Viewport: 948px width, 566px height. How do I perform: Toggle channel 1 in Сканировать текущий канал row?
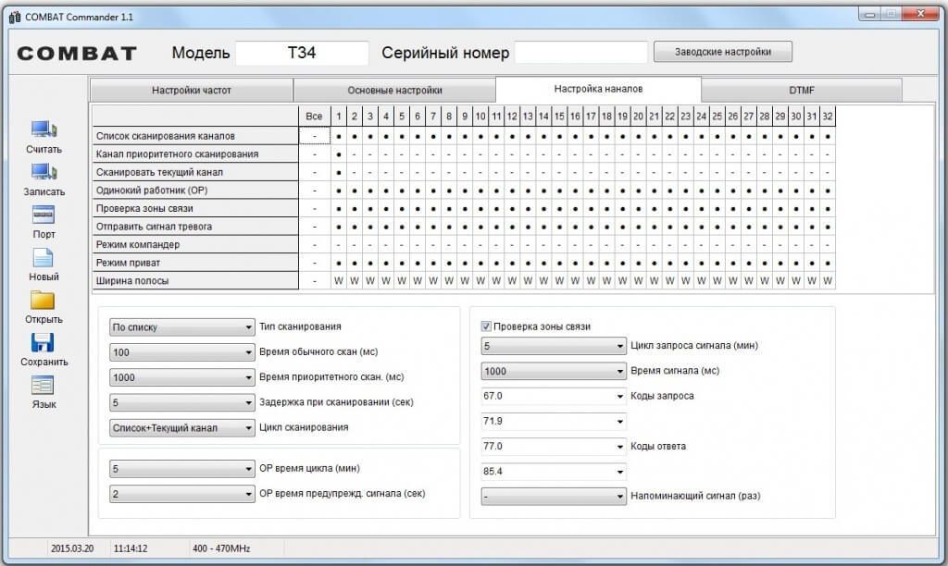point(339,172)
